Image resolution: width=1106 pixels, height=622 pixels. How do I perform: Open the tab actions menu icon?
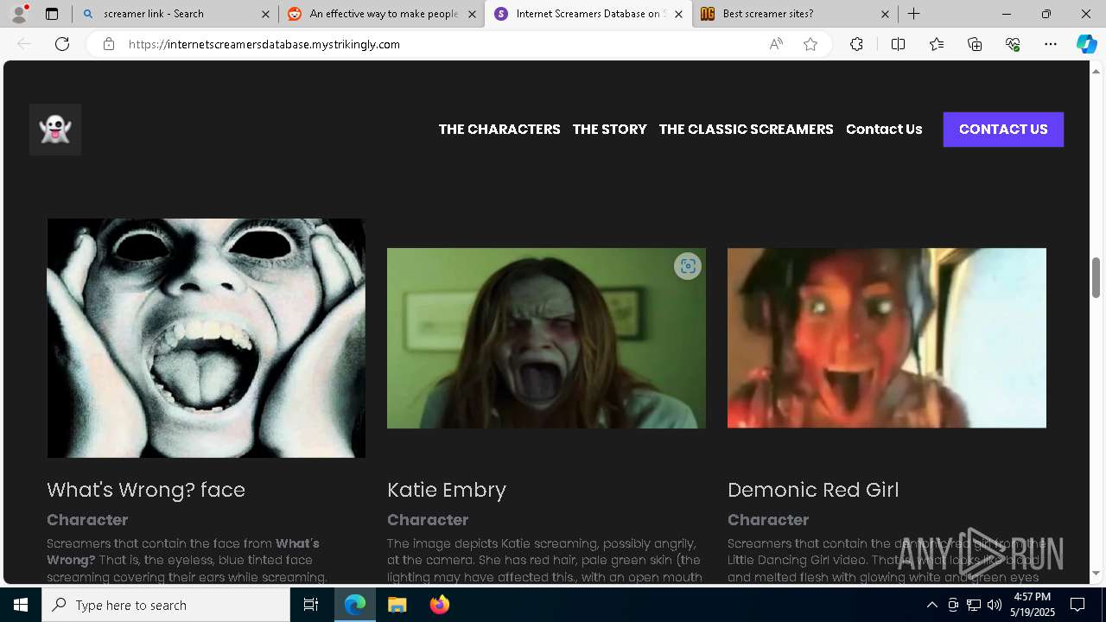[52, 14]
